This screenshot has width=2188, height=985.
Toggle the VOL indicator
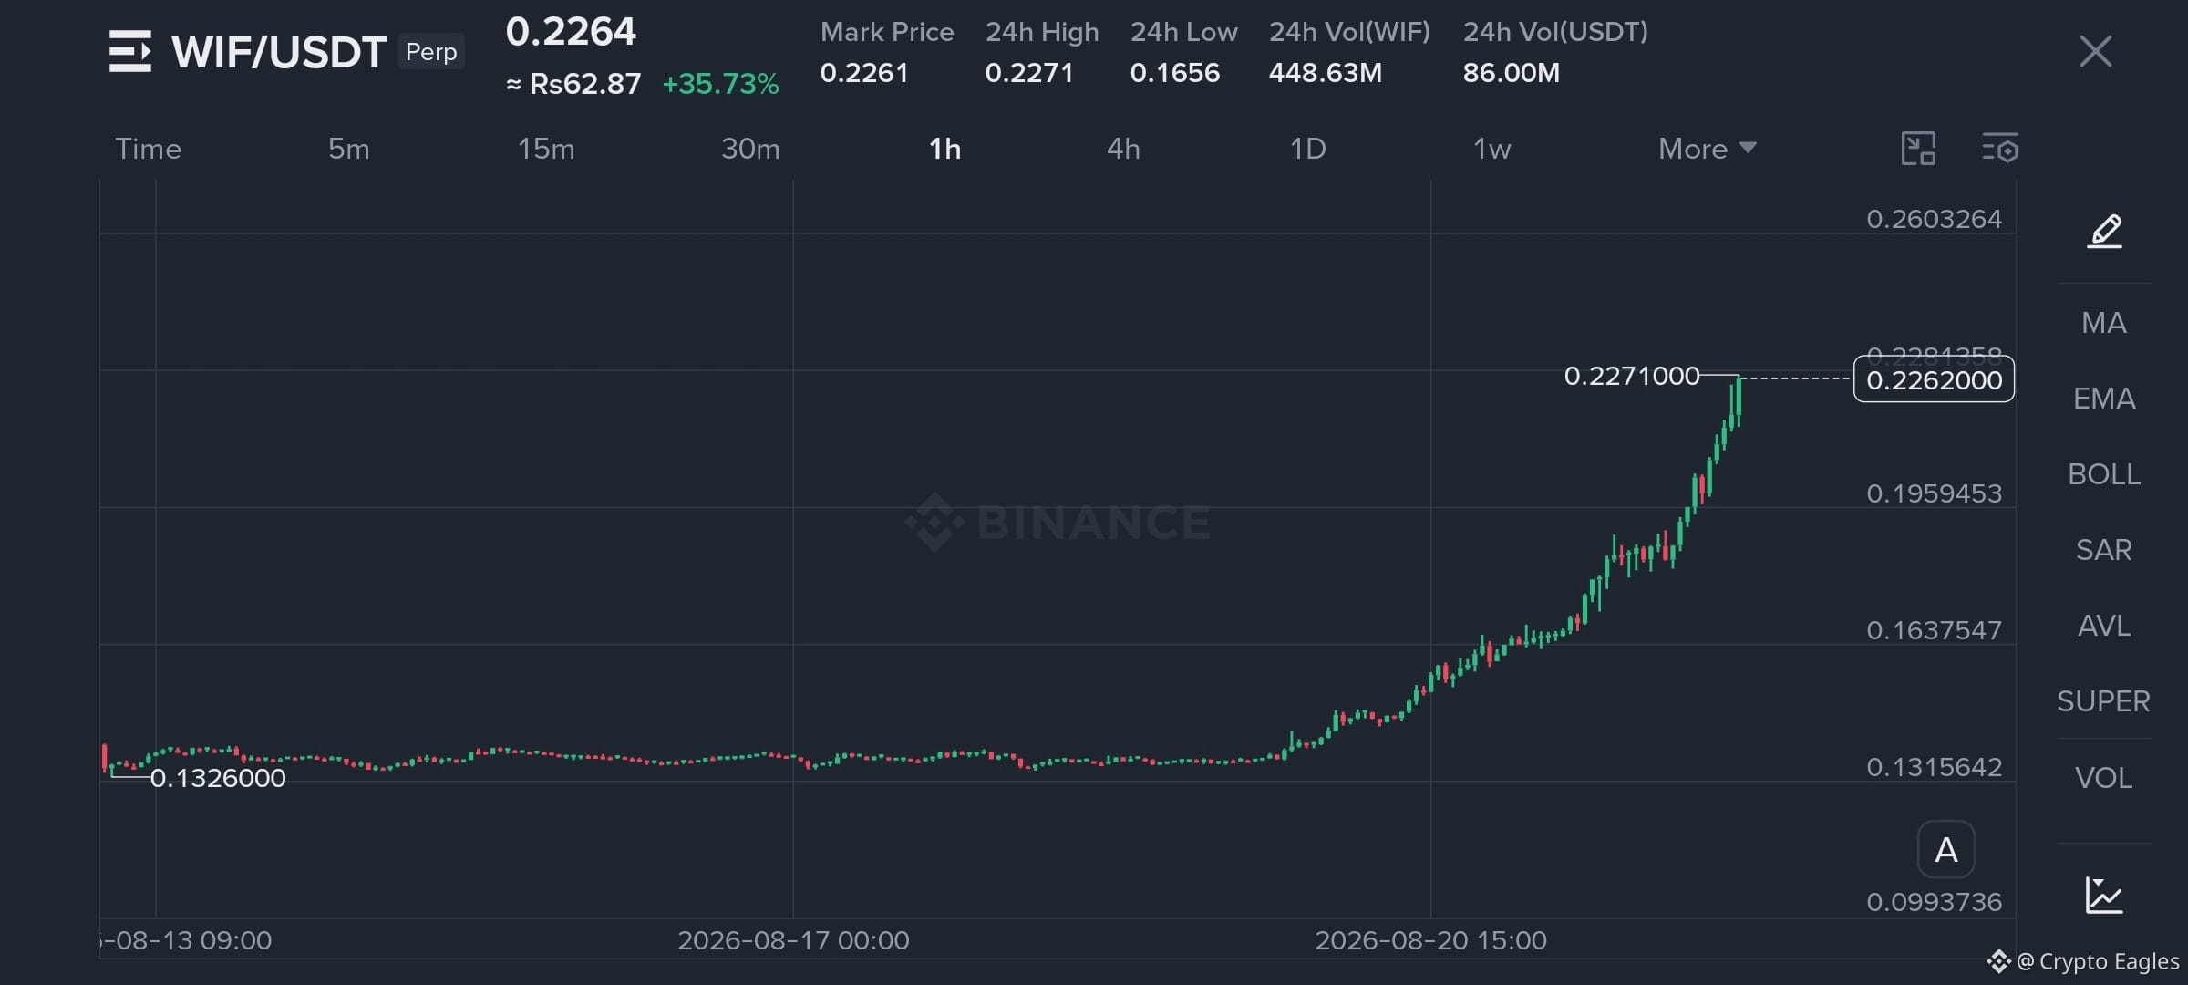click(2104, 778)
